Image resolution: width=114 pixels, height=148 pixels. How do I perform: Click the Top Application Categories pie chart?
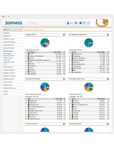(x=89, y=43)
